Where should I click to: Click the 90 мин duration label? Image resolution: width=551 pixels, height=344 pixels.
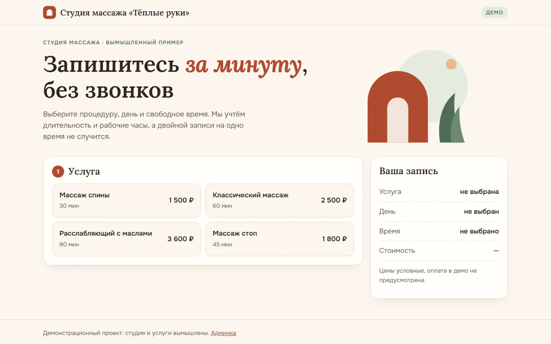click(69, 244)
